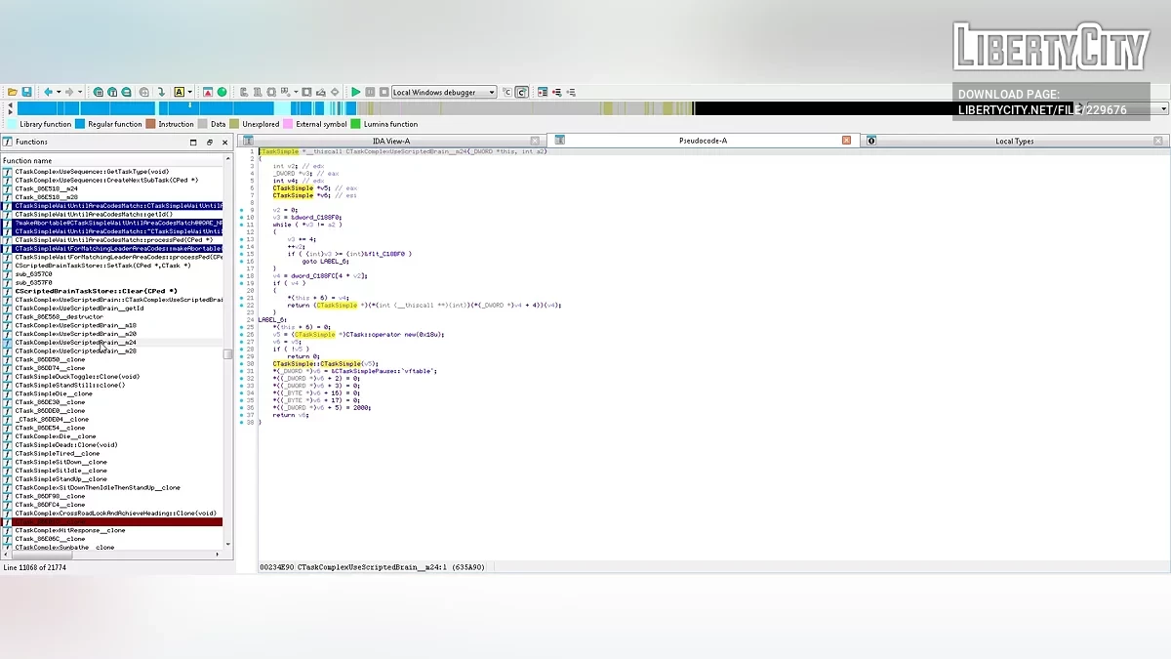Click the Regular function legend color swatch
Viewport: 1171px width, 659px height.
(x=80, y=124)
